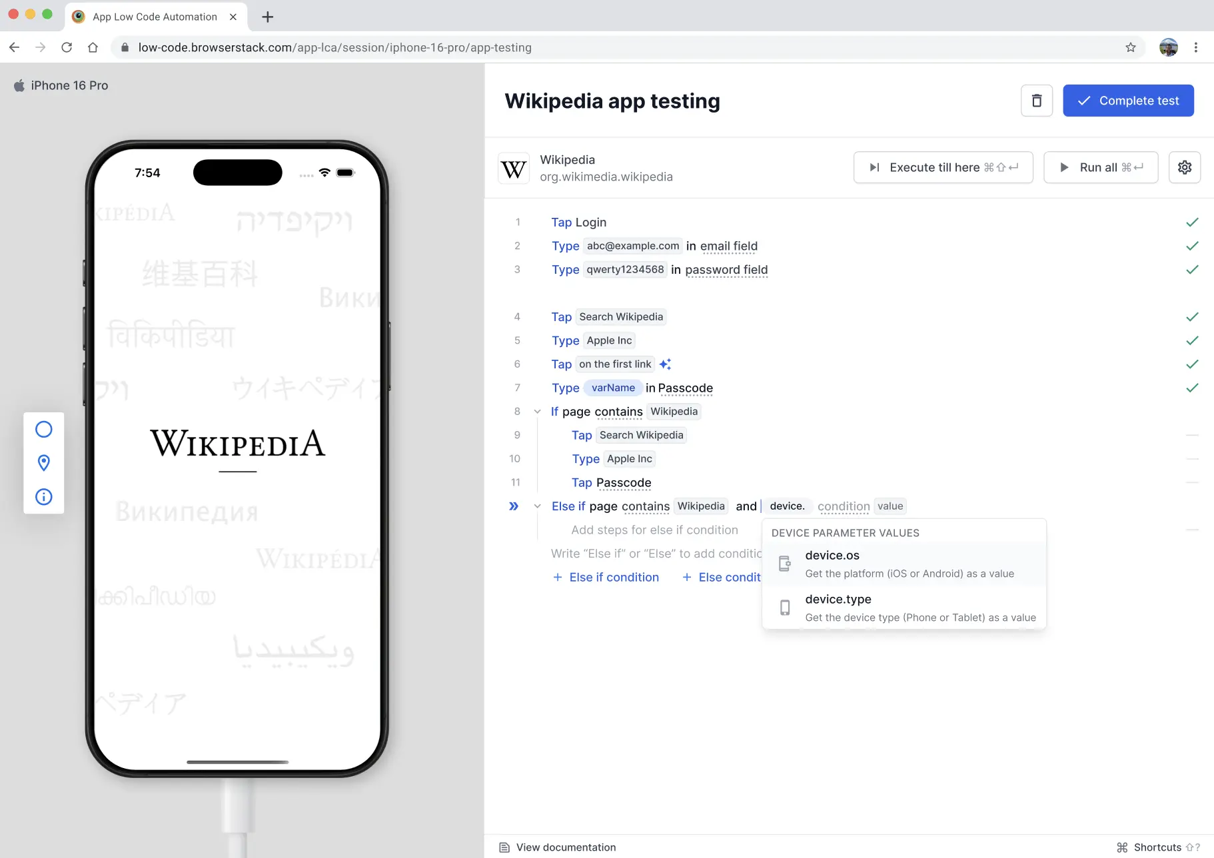Open the condition selector in Else if row
The image size is (1214, 858).
point(844,506)
